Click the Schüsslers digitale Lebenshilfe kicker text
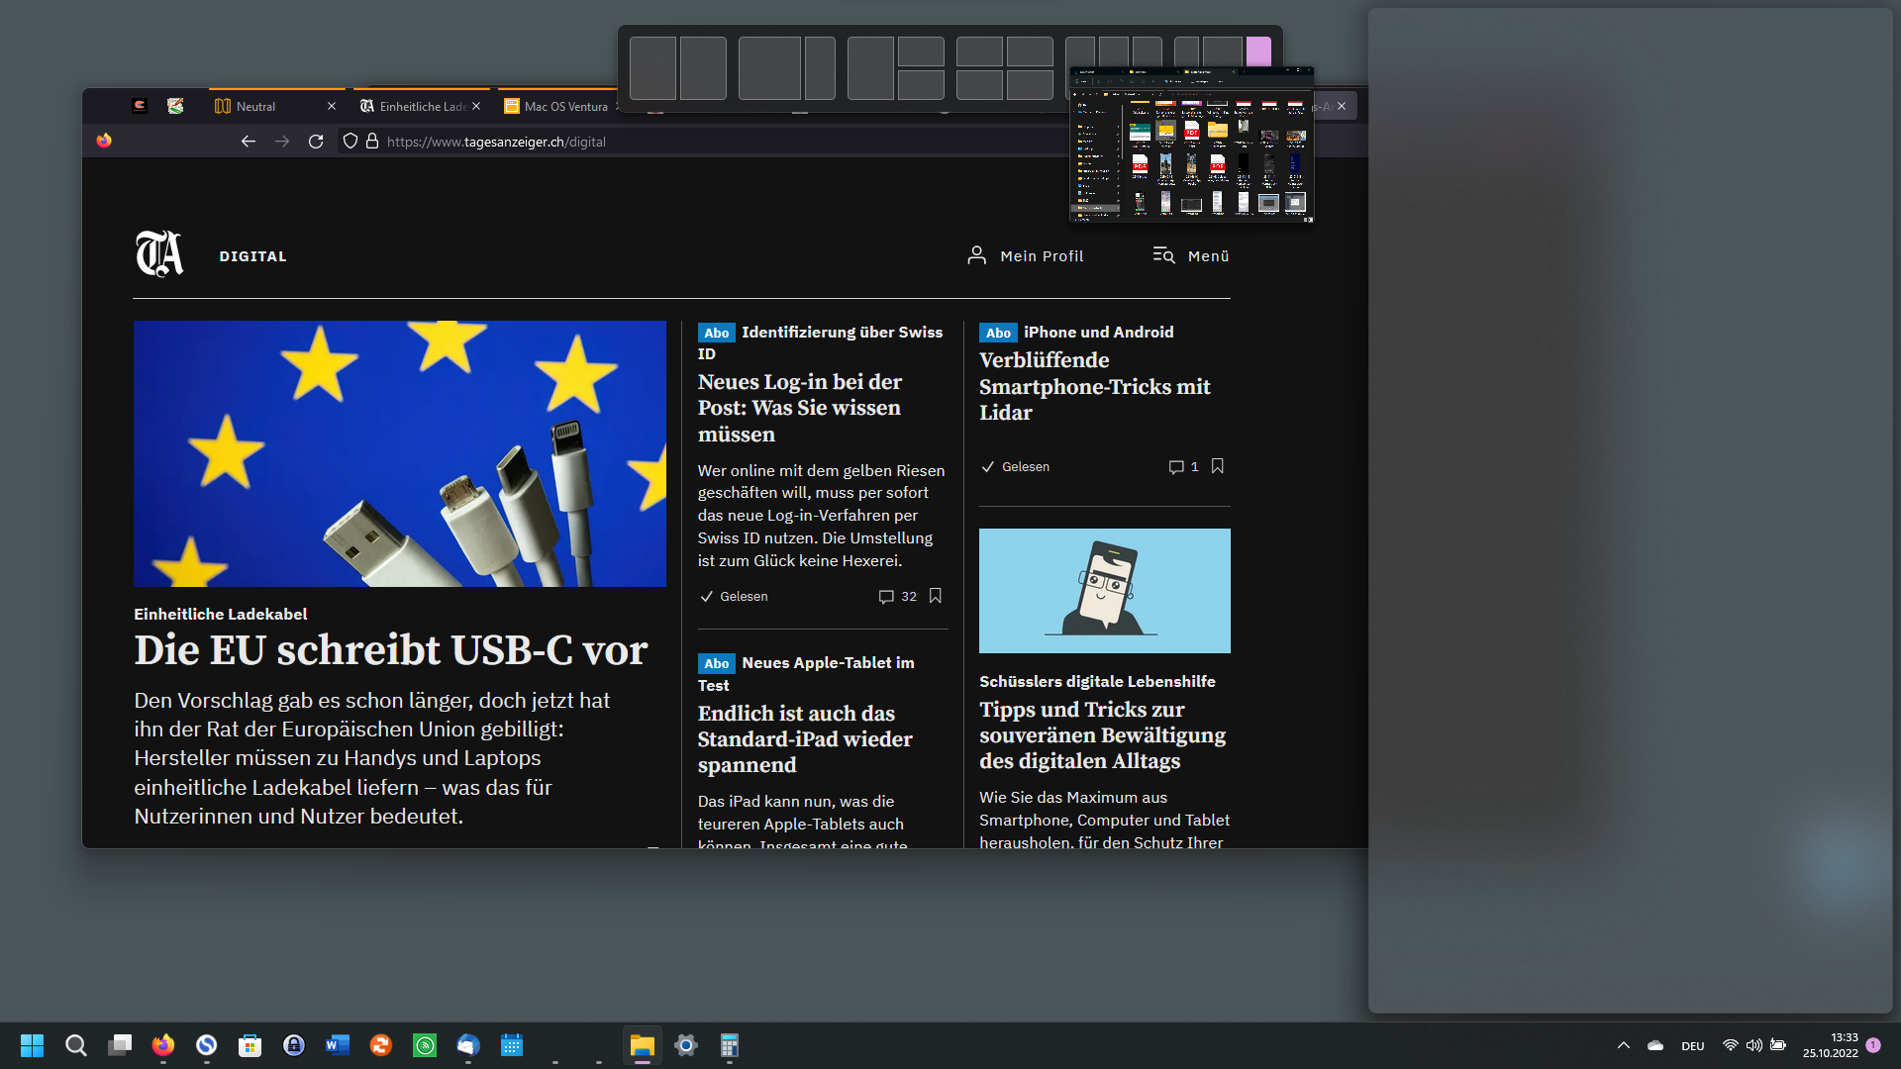 point(1097,682)
